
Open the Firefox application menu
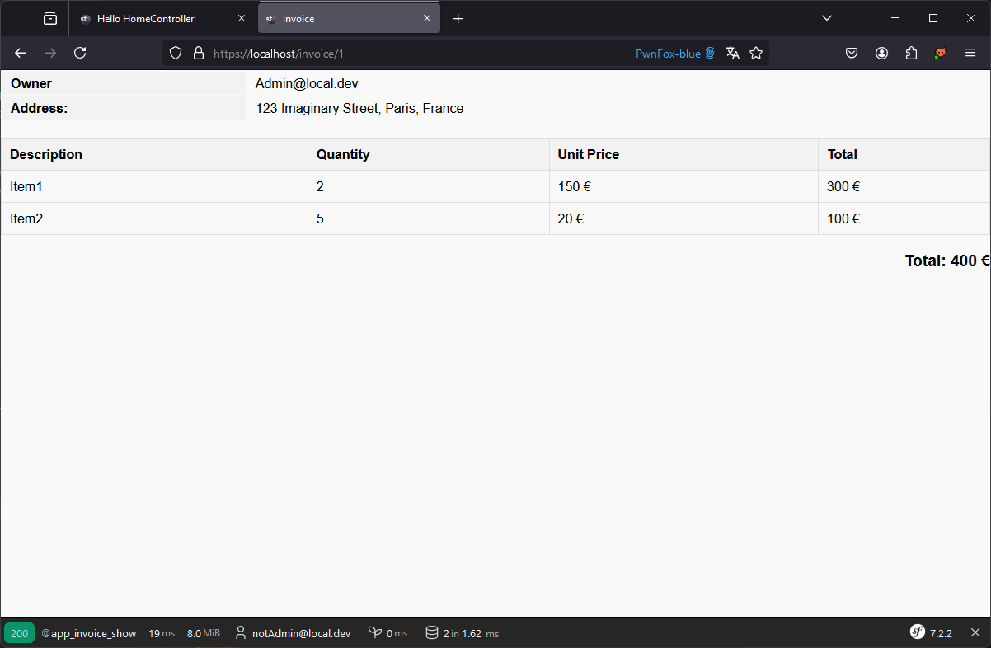(970, 53)
